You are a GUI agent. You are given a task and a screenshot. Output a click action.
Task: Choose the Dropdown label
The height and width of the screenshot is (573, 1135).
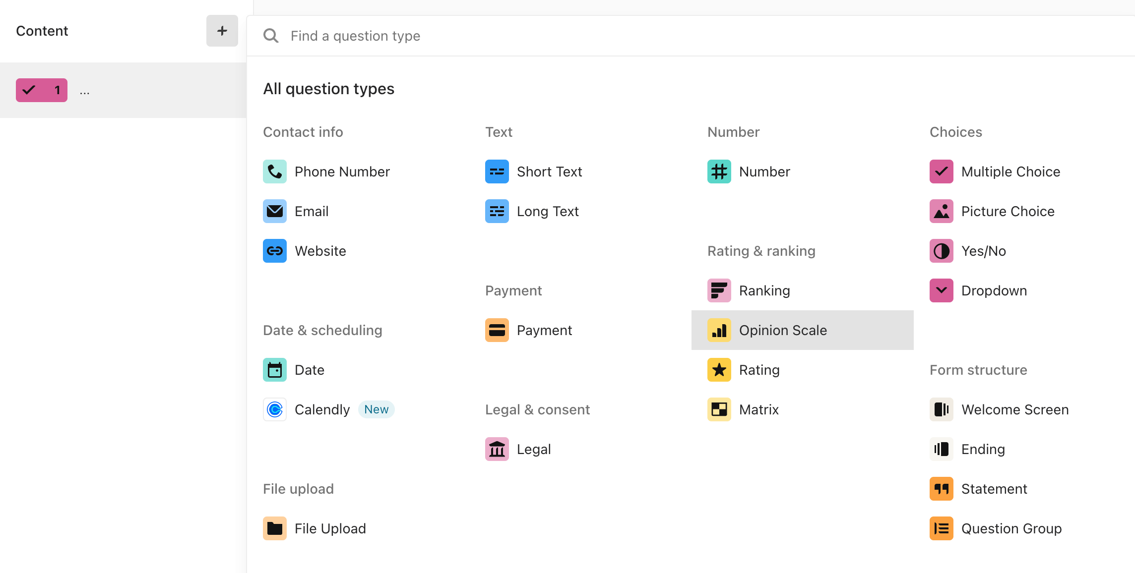tap(994, 290)
